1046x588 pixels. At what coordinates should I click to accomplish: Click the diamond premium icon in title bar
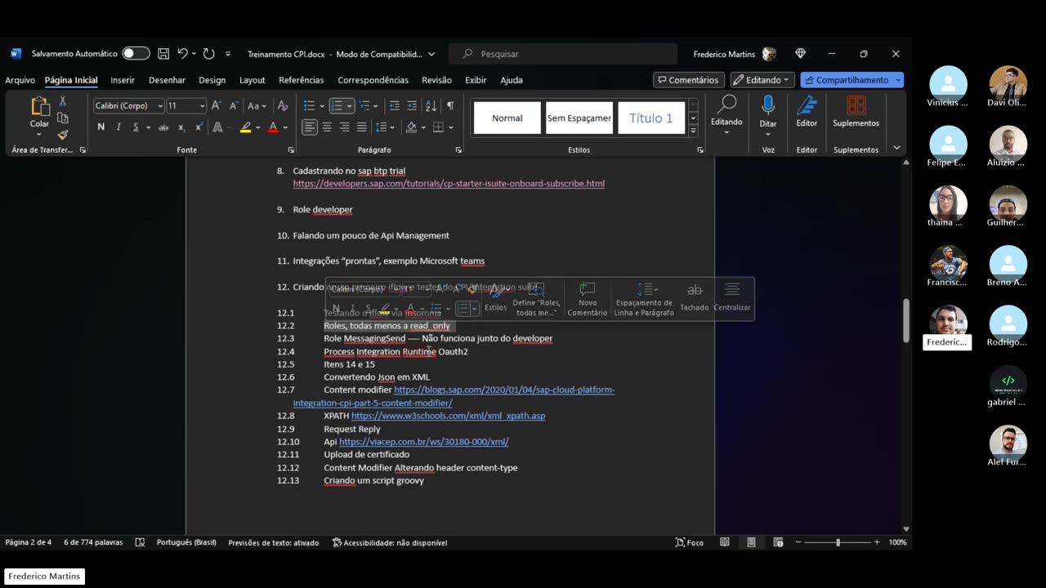(x=800, y=54)
